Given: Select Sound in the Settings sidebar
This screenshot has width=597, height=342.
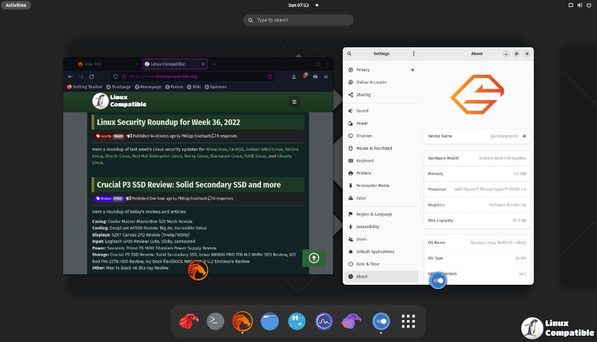Looking at the screenshot, I should [362, 111].
